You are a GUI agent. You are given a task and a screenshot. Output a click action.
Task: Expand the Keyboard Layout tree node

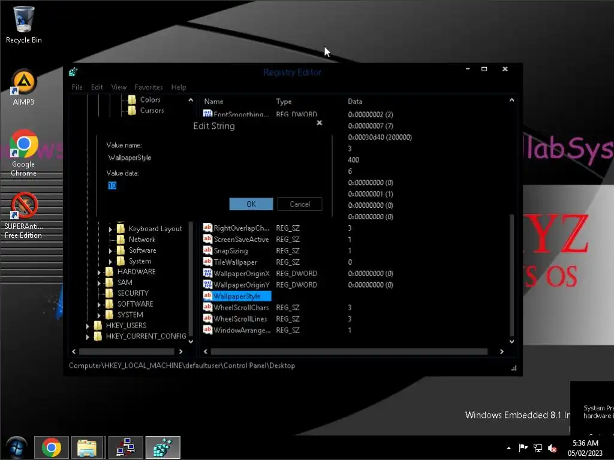tap(110, 229)
